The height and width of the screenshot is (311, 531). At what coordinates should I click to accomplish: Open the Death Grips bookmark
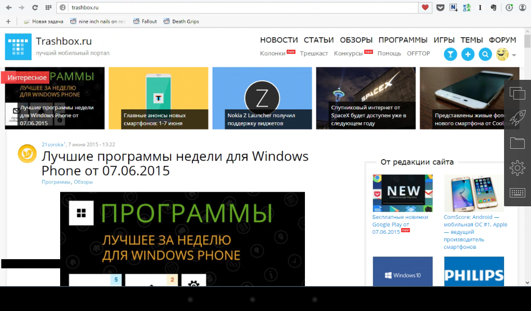coord(181,21)
